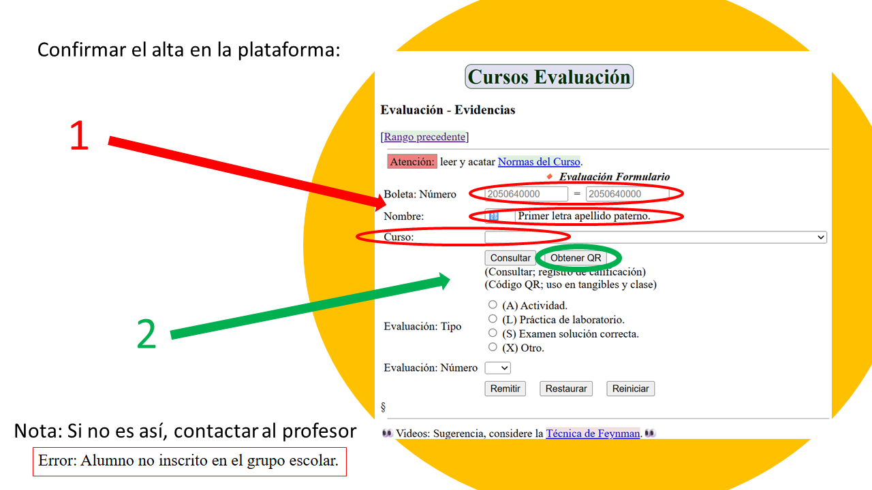
Task: Select (S) Examen solución correcta option
Action: (x=493, y=333)
